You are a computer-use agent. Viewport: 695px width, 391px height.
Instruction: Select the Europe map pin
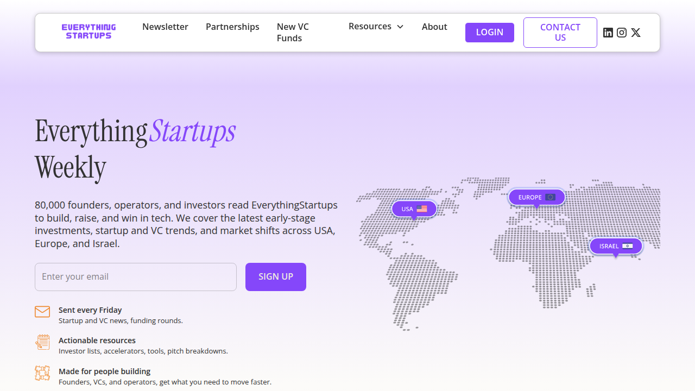click(536, 197)
